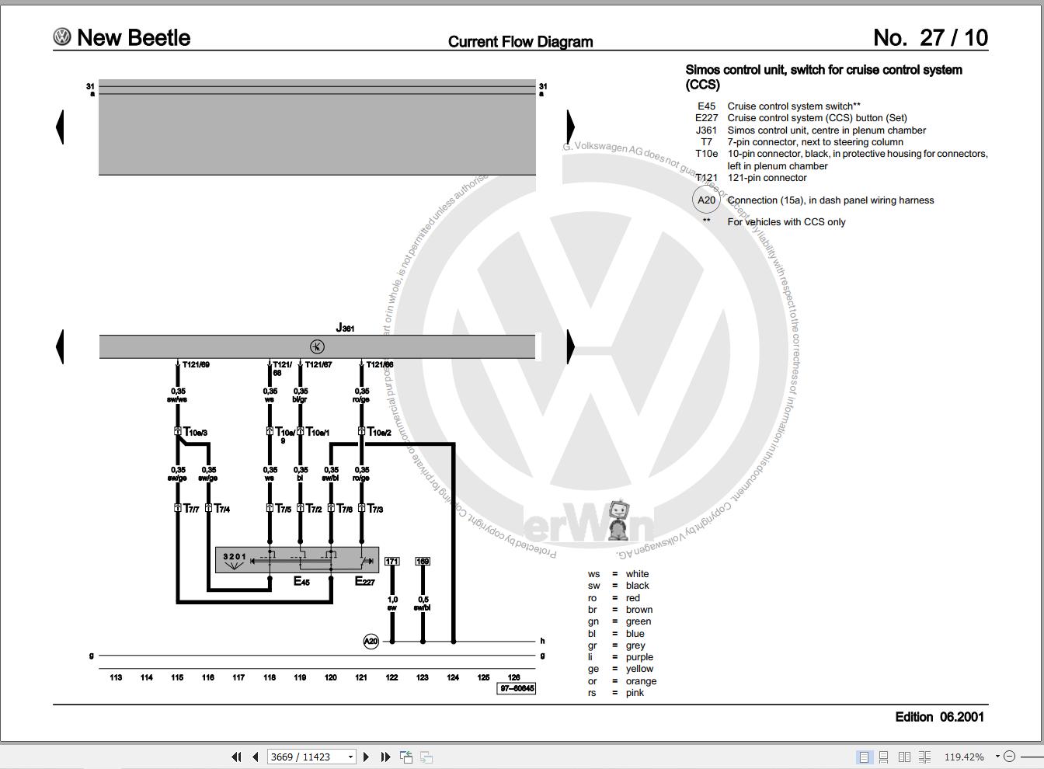Viewport: 1044px width, 769px height.
Task: Click the T10e/2 connector label
Action: pyautogui.click(x=379, y=432)
